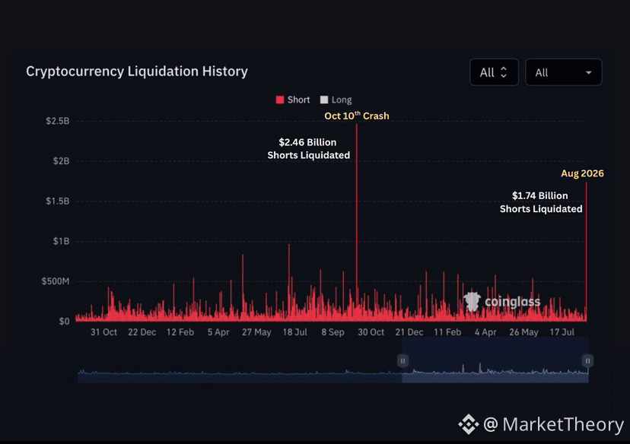The height and width of the screenshot is (444, 630).
Task: Click the '30 Oct' x-axis date
Action: (x=371, y=332)
